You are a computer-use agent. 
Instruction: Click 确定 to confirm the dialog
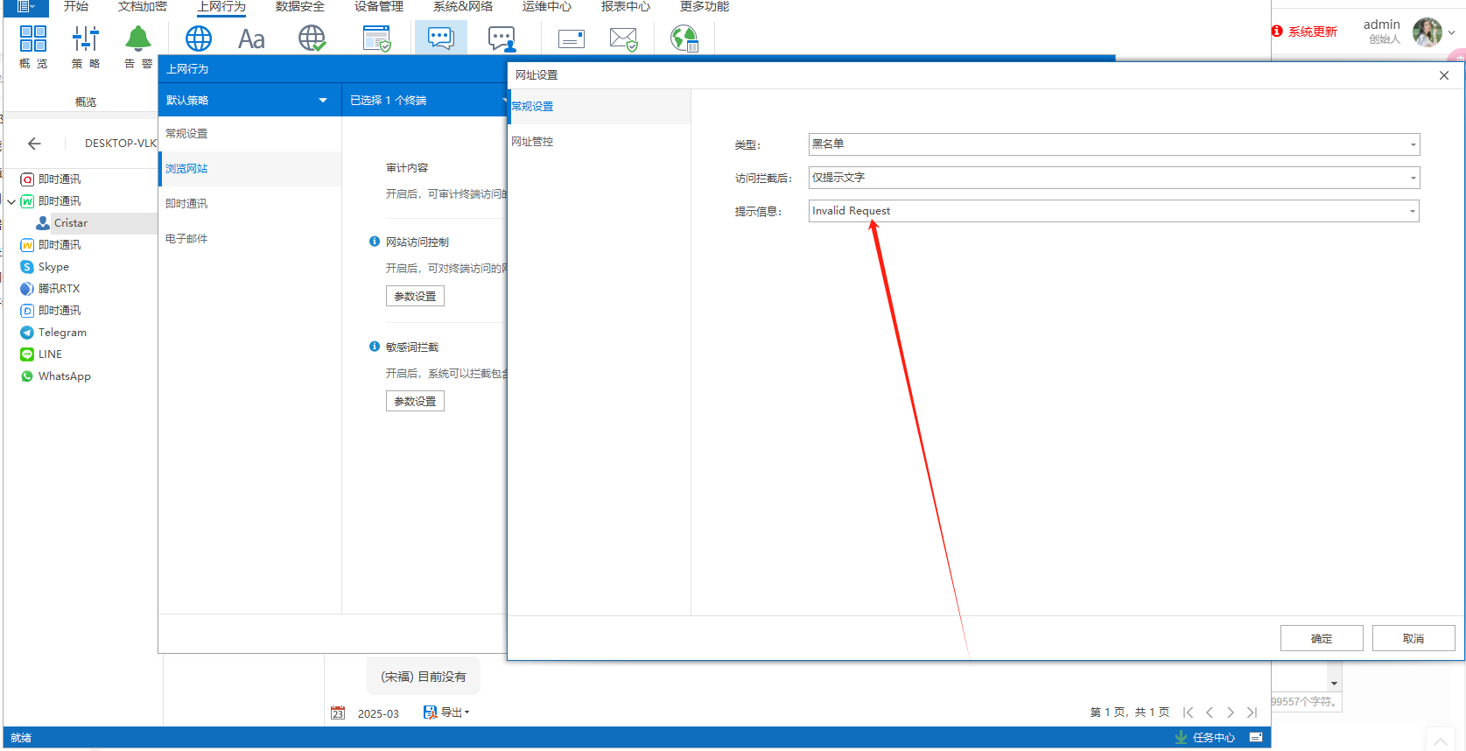[1322, 638]
